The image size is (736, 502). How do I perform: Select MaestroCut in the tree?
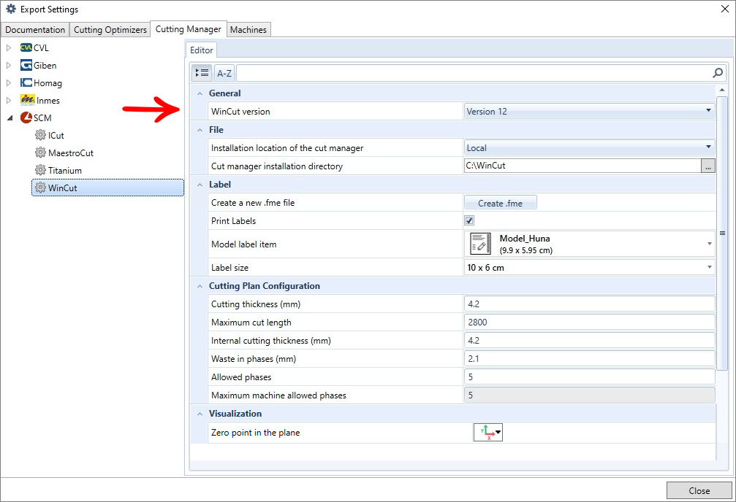[x=70, y=152]
